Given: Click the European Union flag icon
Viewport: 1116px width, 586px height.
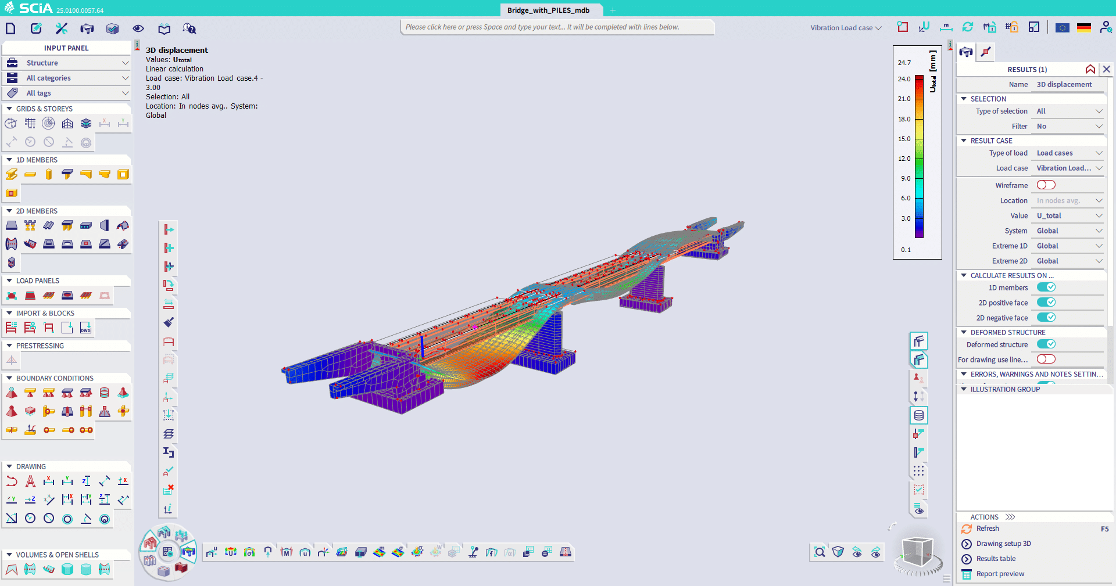Looking at the screenshot, I should [x=1062, y=27].
